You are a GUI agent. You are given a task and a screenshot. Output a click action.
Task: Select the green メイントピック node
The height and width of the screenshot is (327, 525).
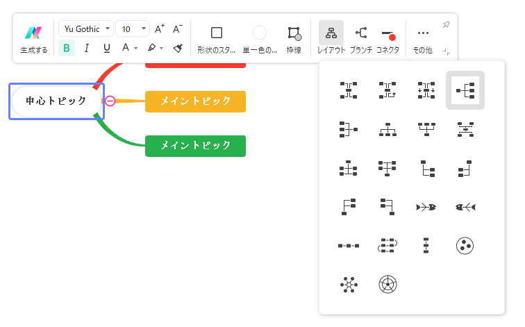196,146
